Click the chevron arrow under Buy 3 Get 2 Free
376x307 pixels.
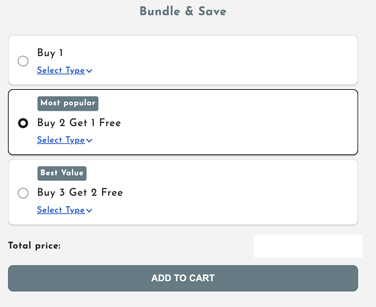(90, 210)
